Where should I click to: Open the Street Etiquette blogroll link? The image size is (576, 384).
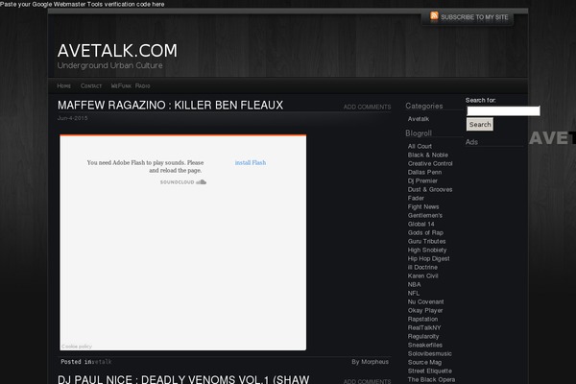(430, 371)
